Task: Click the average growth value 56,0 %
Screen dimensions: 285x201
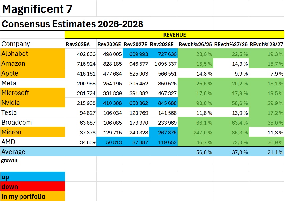Action: coord(195,152)
